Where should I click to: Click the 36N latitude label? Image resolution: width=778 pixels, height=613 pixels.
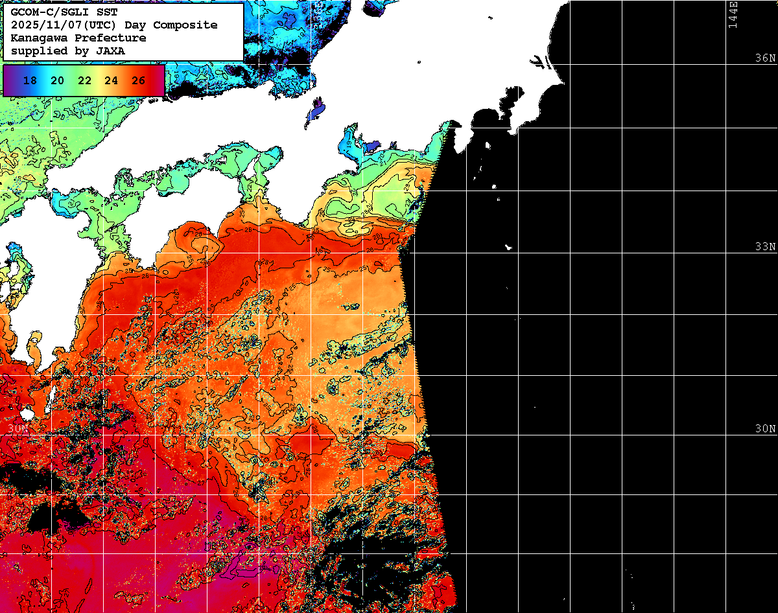(x=765, y=58)
